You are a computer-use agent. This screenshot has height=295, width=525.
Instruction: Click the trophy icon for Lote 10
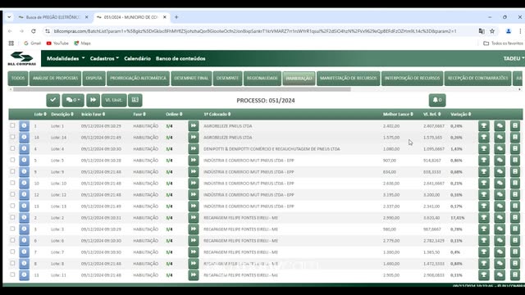[483, 184]
